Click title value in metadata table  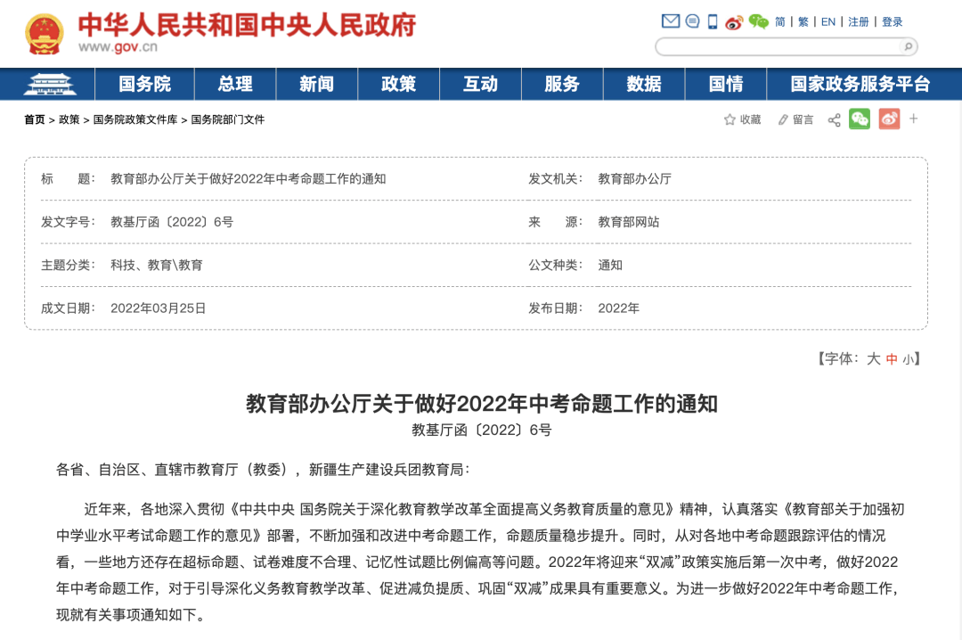248,179
